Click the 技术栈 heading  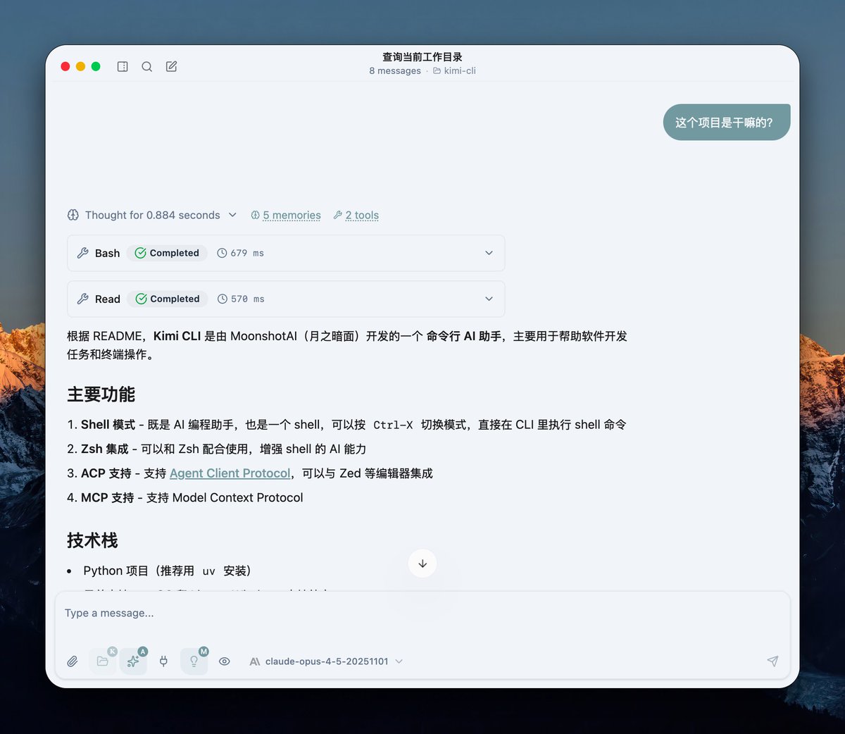[x=92, y=540]
